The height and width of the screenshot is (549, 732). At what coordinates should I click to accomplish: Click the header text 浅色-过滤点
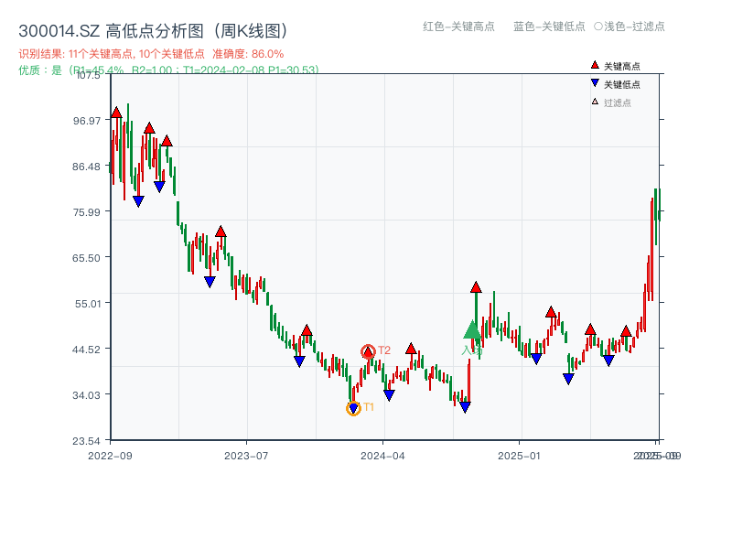tap(630, 27)
